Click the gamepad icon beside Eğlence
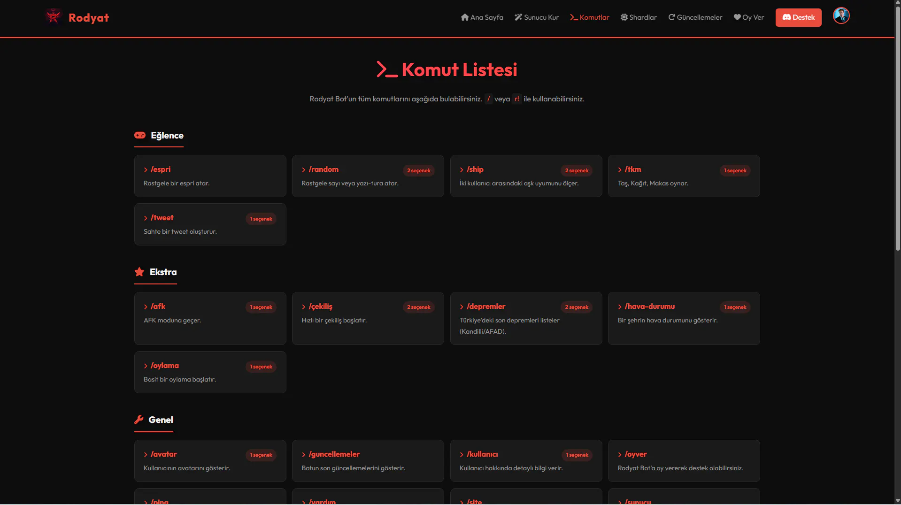This screenshot has width=901, height=505. 140,135
